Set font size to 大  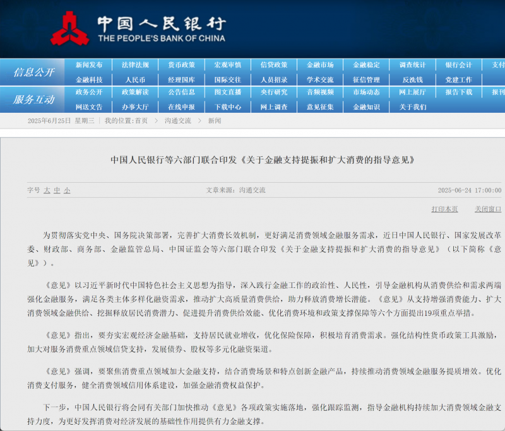[47, 190]
